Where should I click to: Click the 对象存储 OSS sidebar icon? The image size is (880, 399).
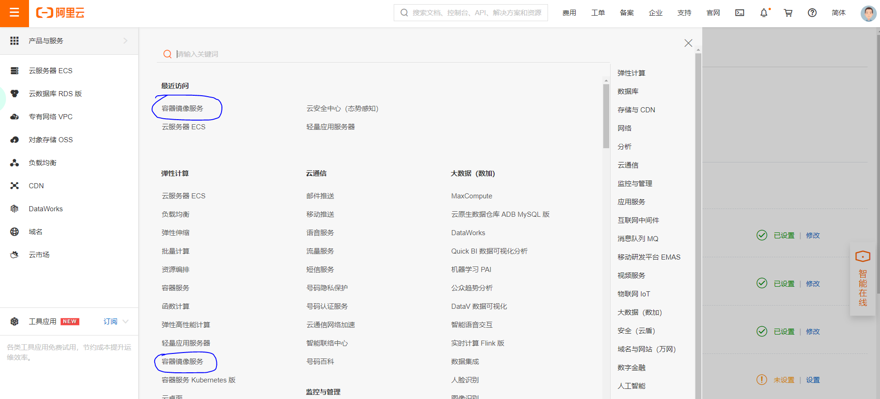15,140
